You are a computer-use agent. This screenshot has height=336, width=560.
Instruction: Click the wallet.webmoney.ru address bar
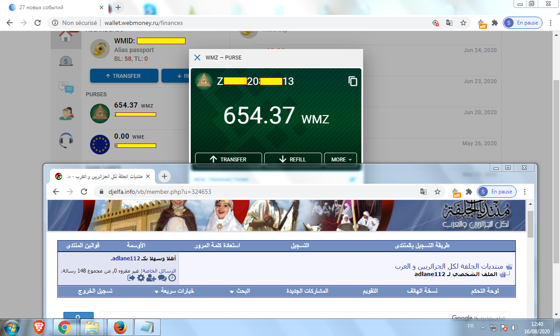pos(236,23)
